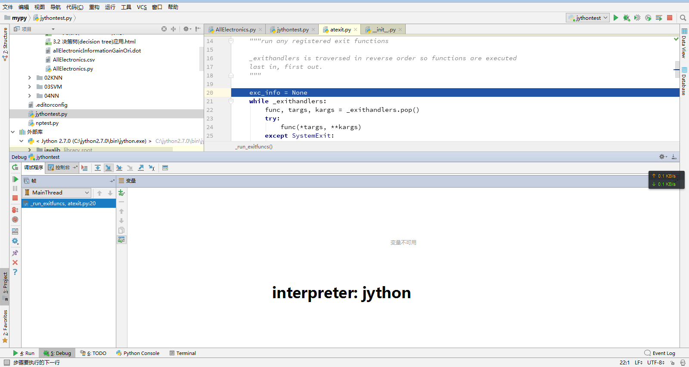Viewport: 689px width, 367px height.
Task: View breakpoints in debug sidebar
Action: (x=15, y=210)
